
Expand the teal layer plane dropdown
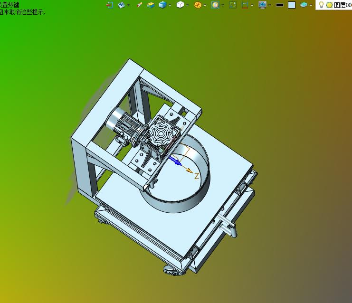tap(311, 5)
